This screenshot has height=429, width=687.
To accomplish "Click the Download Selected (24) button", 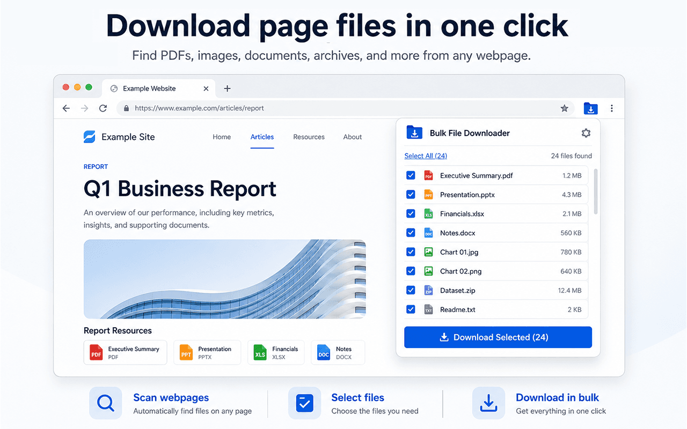I will (498, 337).
